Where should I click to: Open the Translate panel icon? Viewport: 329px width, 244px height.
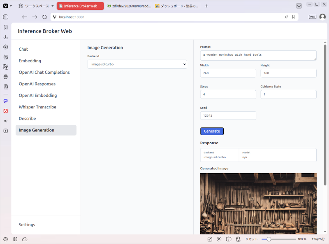tap(6, 67)
